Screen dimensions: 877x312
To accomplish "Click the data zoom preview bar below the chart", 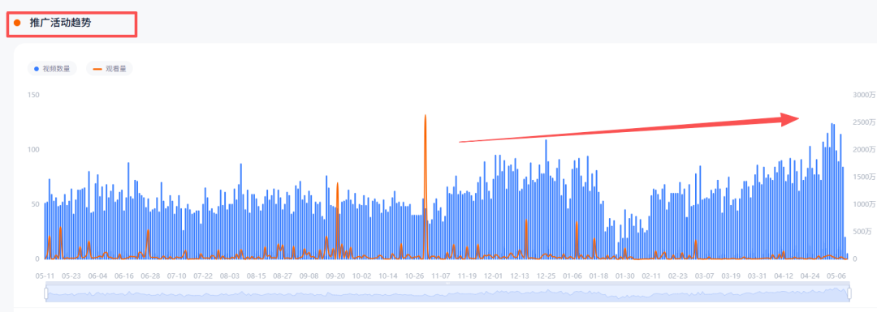I will pyautogui.click(x=447, y=293).
